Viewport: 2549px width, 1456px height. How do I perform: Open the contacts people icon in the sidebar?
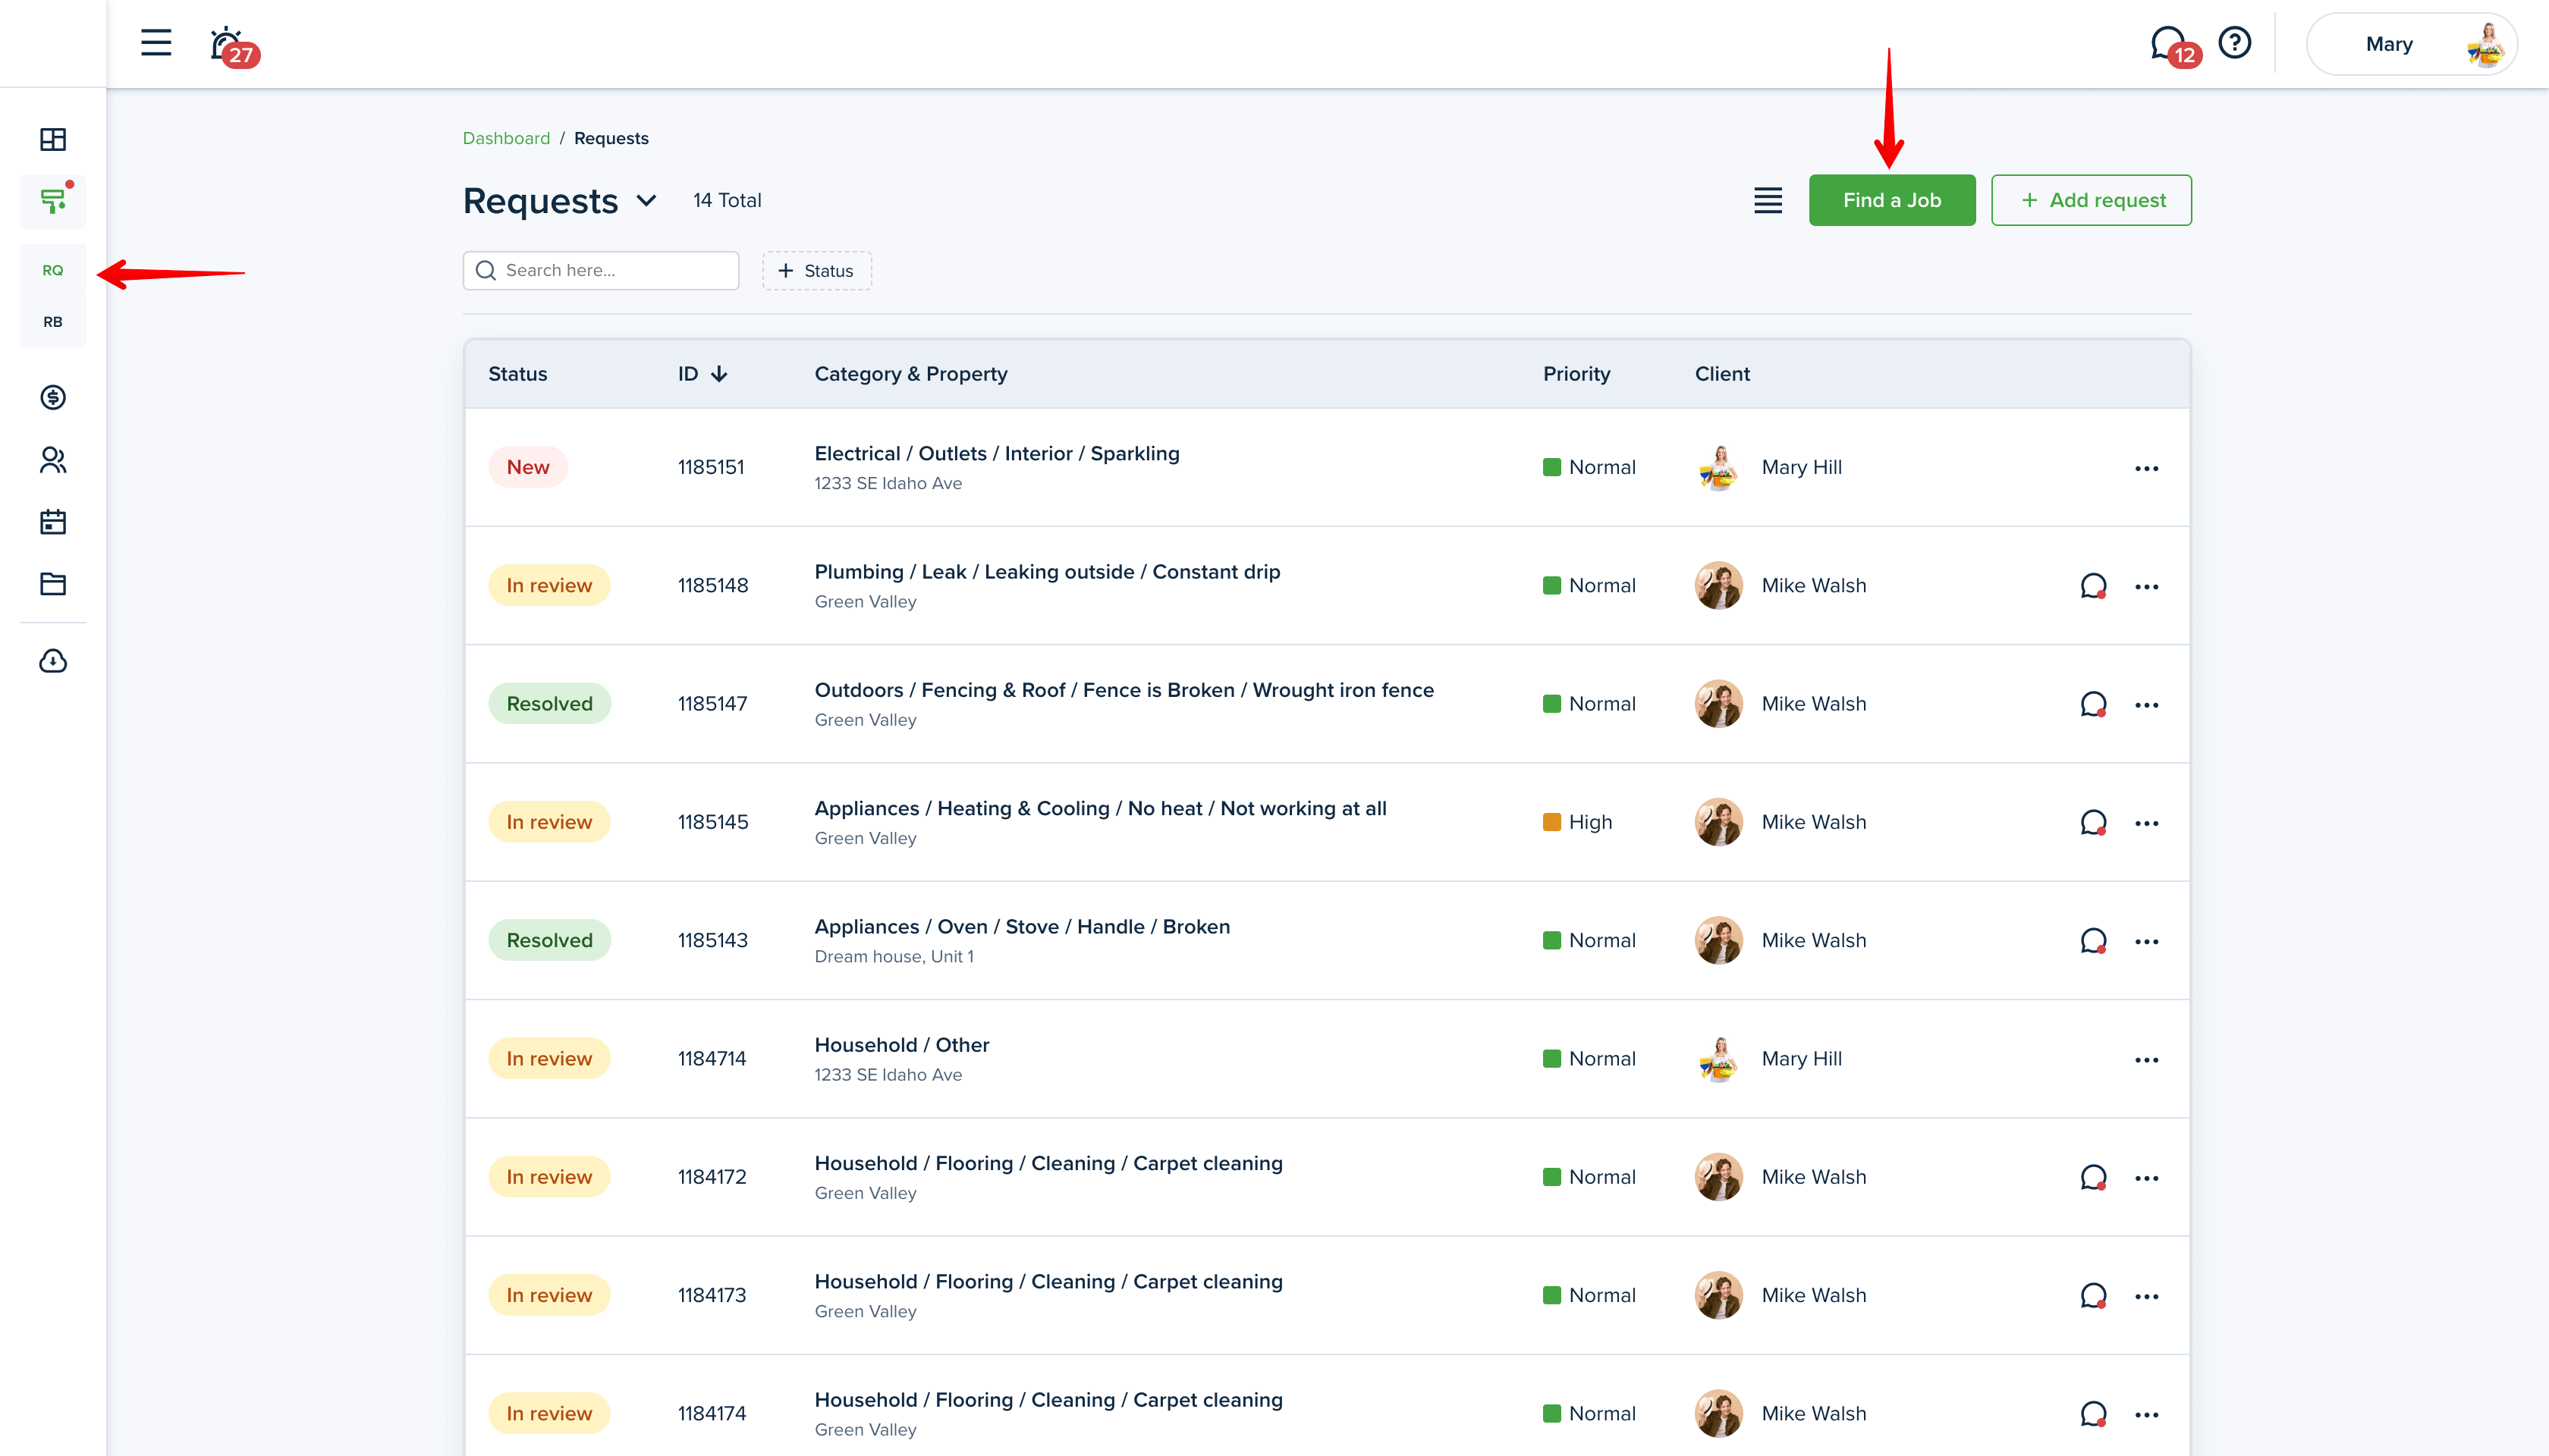[53, 460]
